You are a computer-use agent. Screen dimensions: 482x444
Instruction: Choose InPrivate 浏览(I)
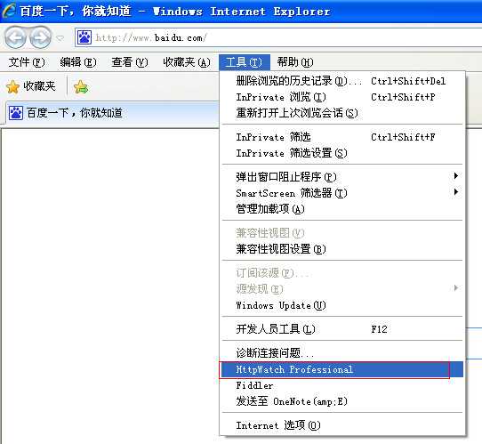(x=342, y=97)
